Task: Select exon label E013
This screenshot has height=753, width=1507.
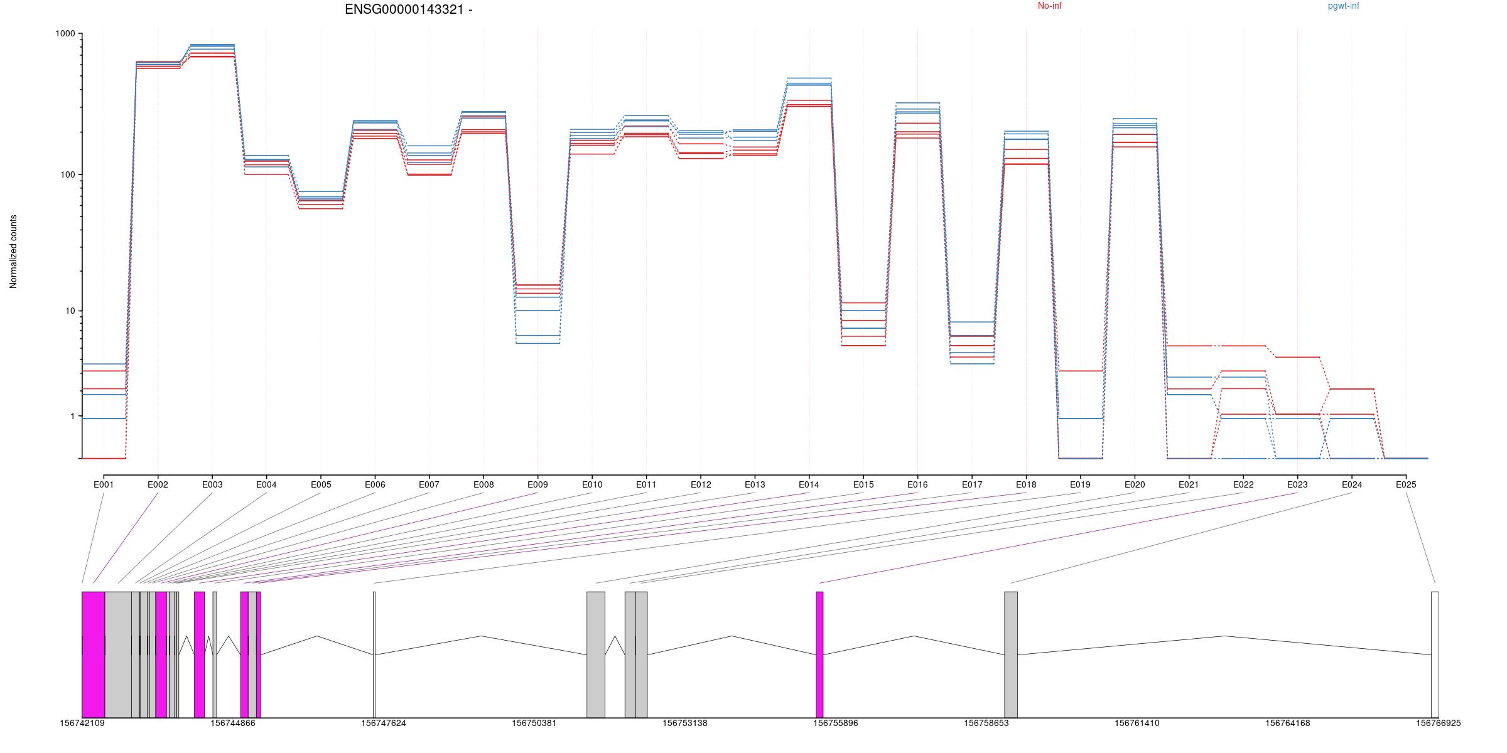Action: click(755, 484)
